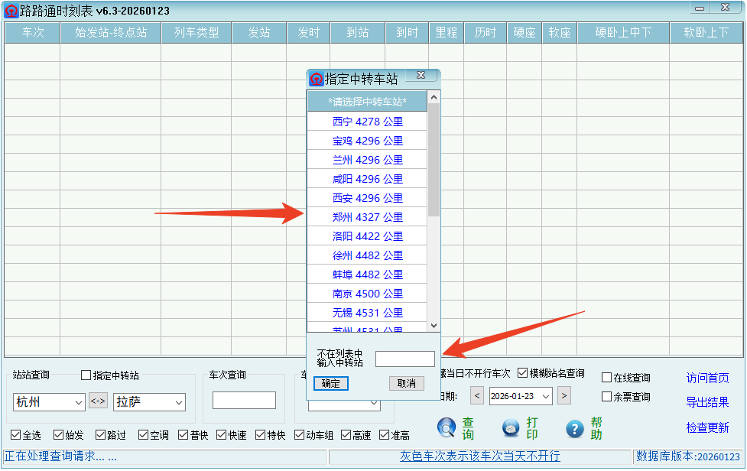The image size is (747, 471).
Task: Click the 路路通 logo in the title bar
Action: click(x=10, y=10)
